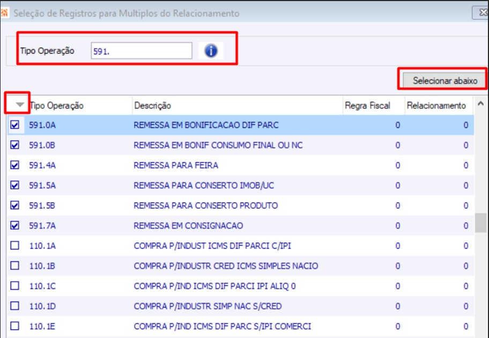The image size is (489, 338).
Task: Select the 110.1C code cell
Action: 42,286
